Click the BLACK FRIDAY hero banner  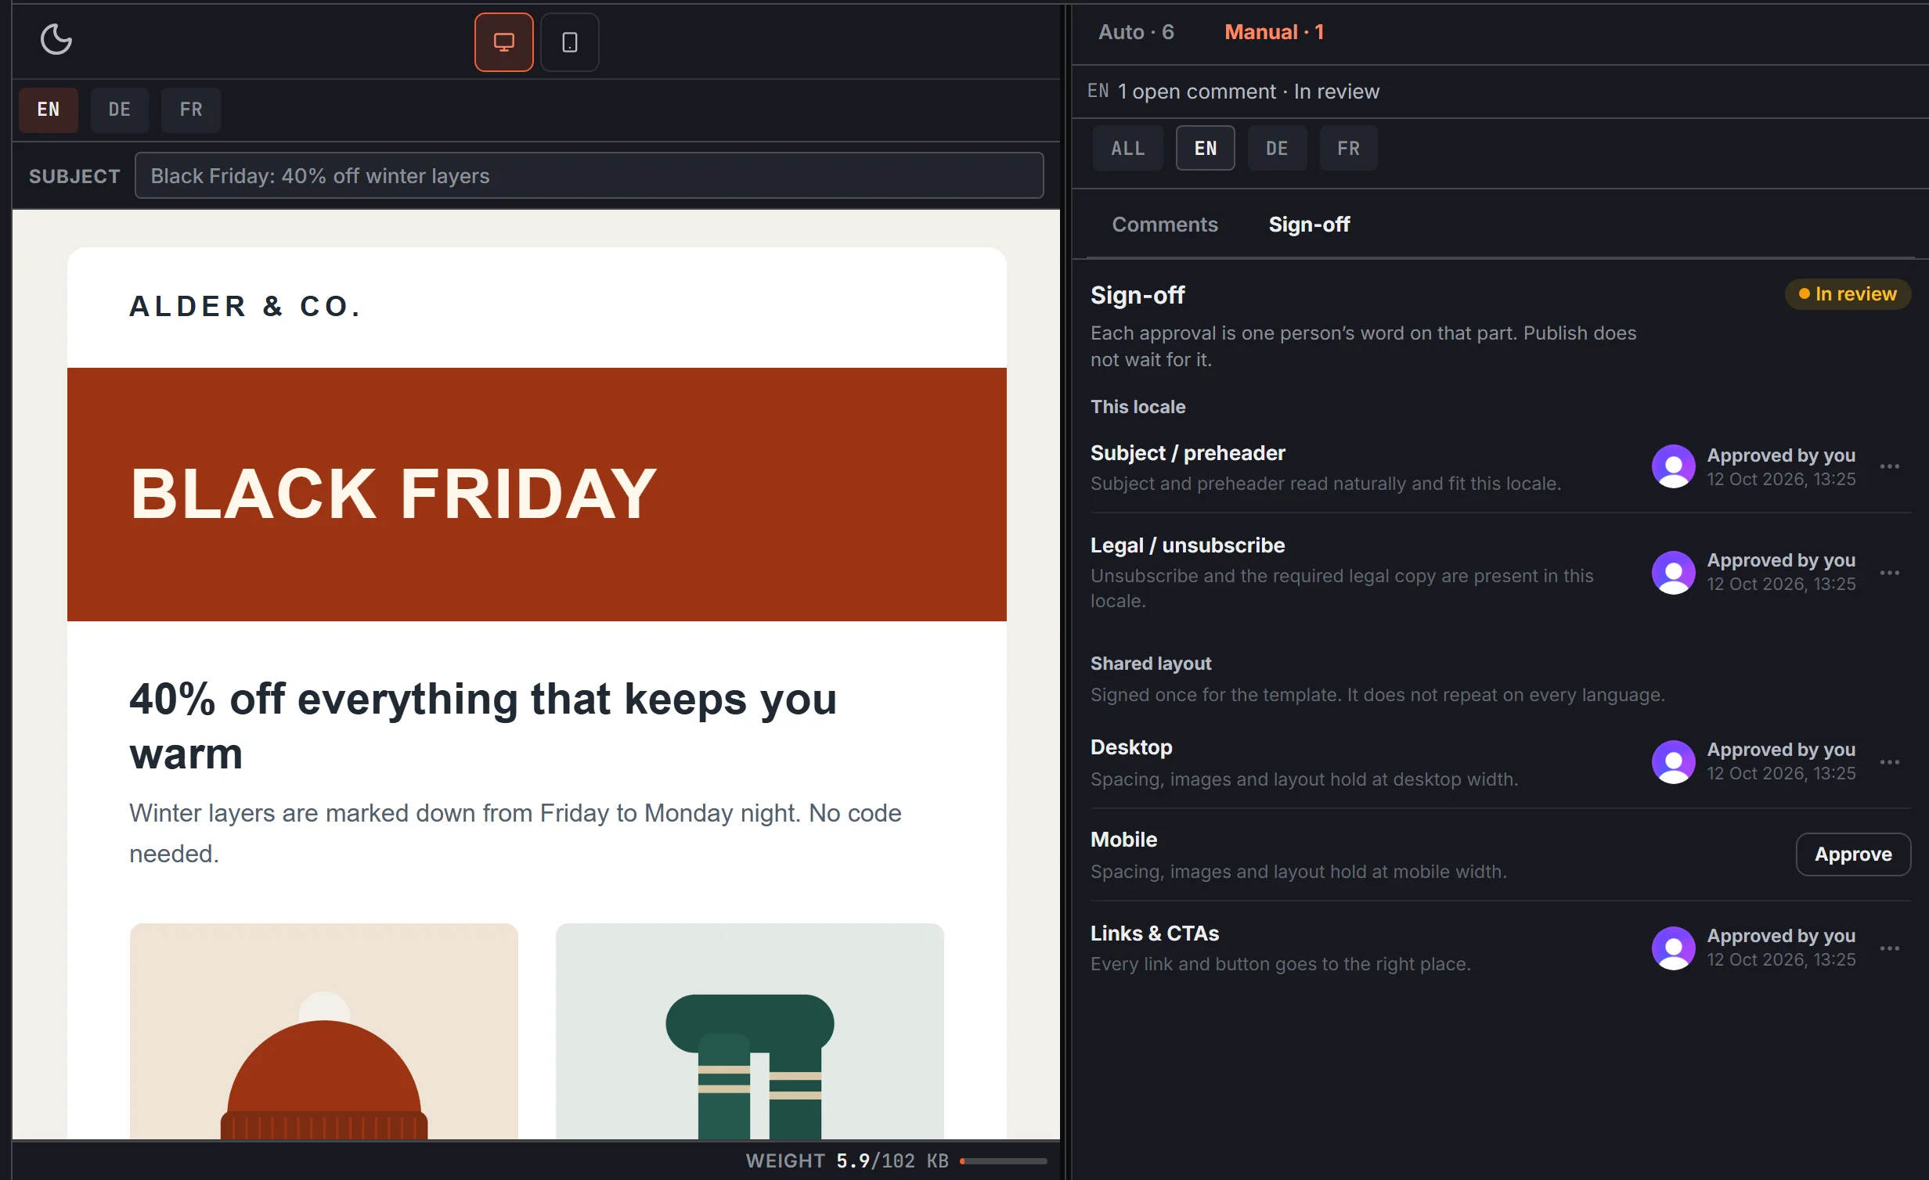coord(537,495)
